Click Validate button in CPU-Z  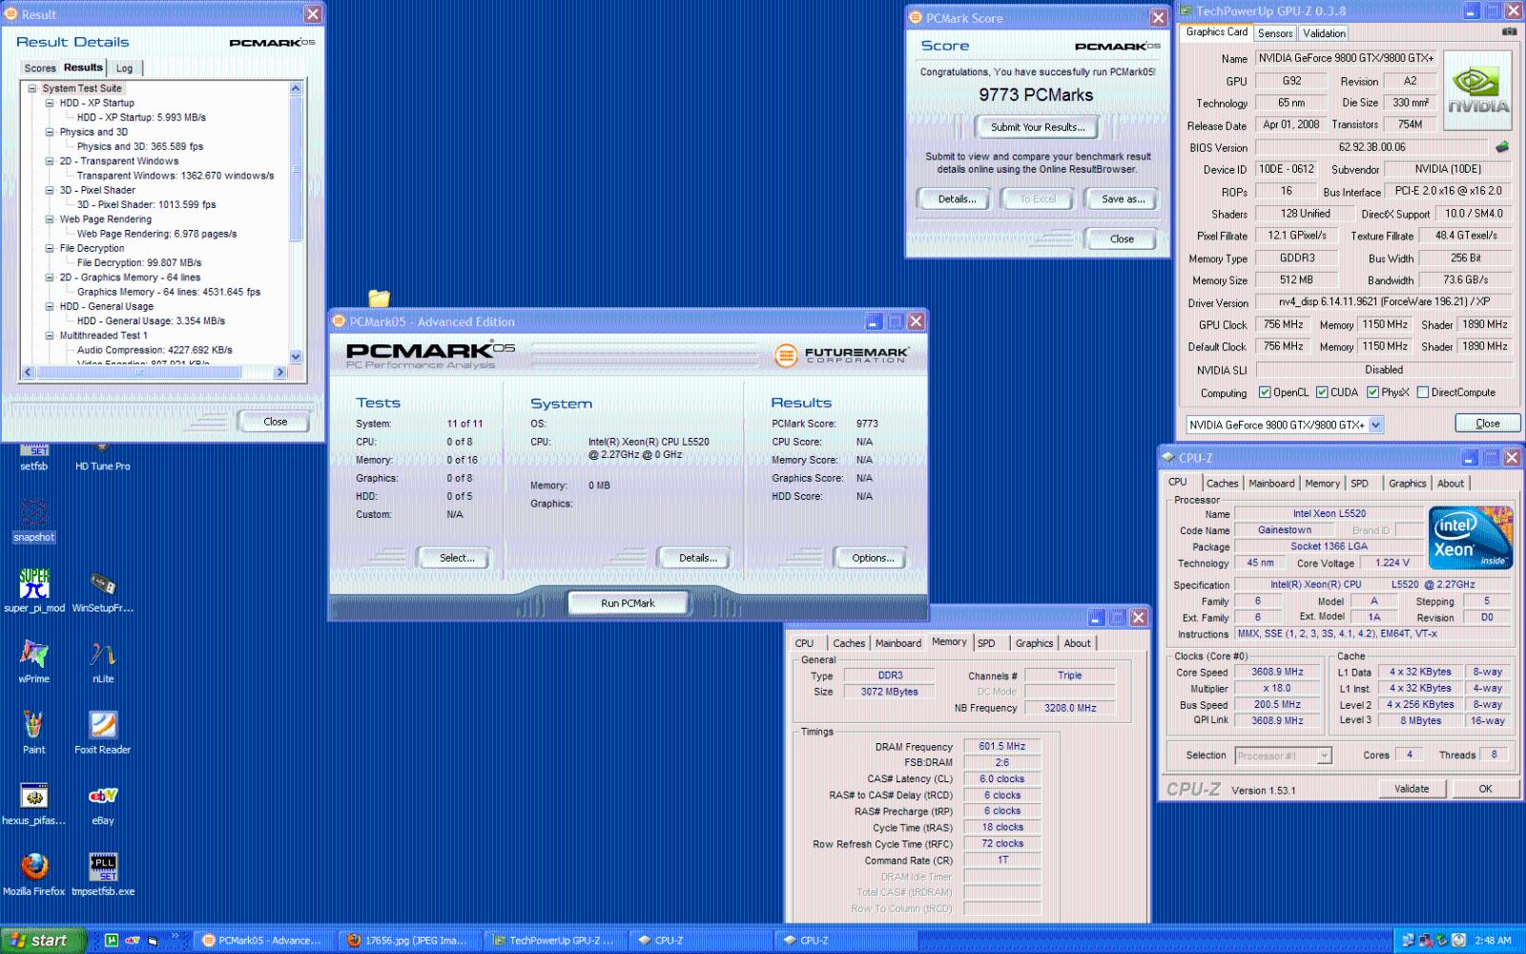click(x=1411, y=789)
